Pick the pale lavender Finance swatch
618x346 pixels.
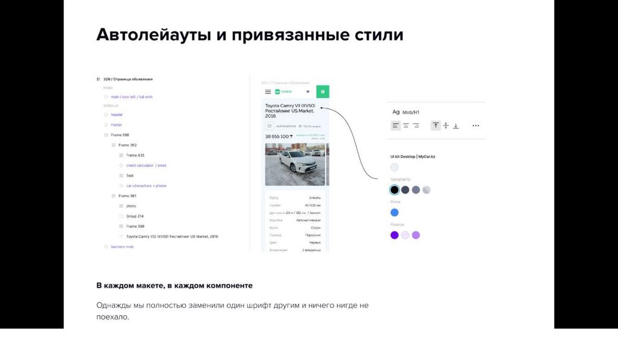[x=405, y=235]
